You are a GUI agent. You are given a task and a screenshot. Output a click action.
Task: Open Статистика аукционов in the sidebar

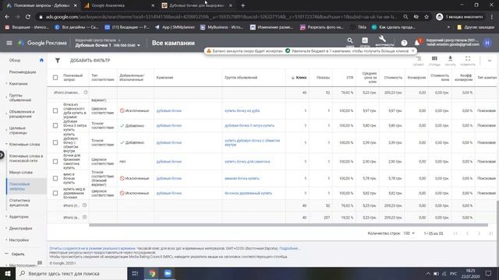point(19,202)
